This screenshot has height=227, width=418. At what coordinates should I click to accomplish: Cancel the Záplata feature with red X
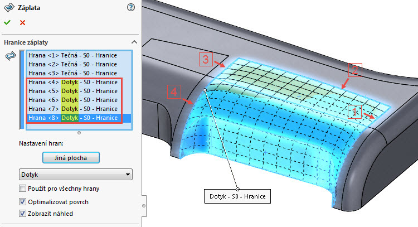click(22, 23)
